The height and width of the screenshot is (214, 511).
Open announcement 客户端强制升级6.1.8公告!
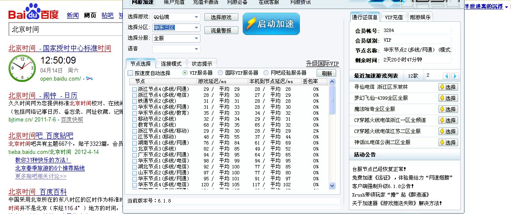coord(383,186)
